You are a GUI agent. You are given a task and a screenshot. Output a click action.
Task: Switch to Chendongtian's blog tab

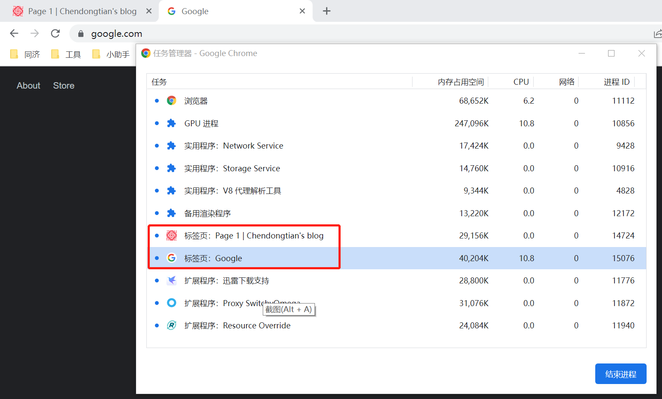(81, 11)
